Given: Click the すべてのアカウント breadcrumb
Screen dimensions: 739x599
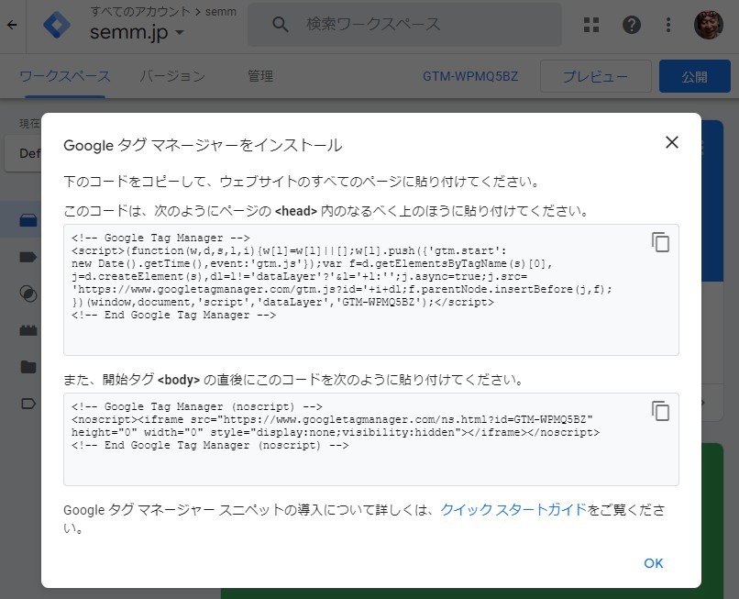Looking at the screenshot, I should [140, 11].
